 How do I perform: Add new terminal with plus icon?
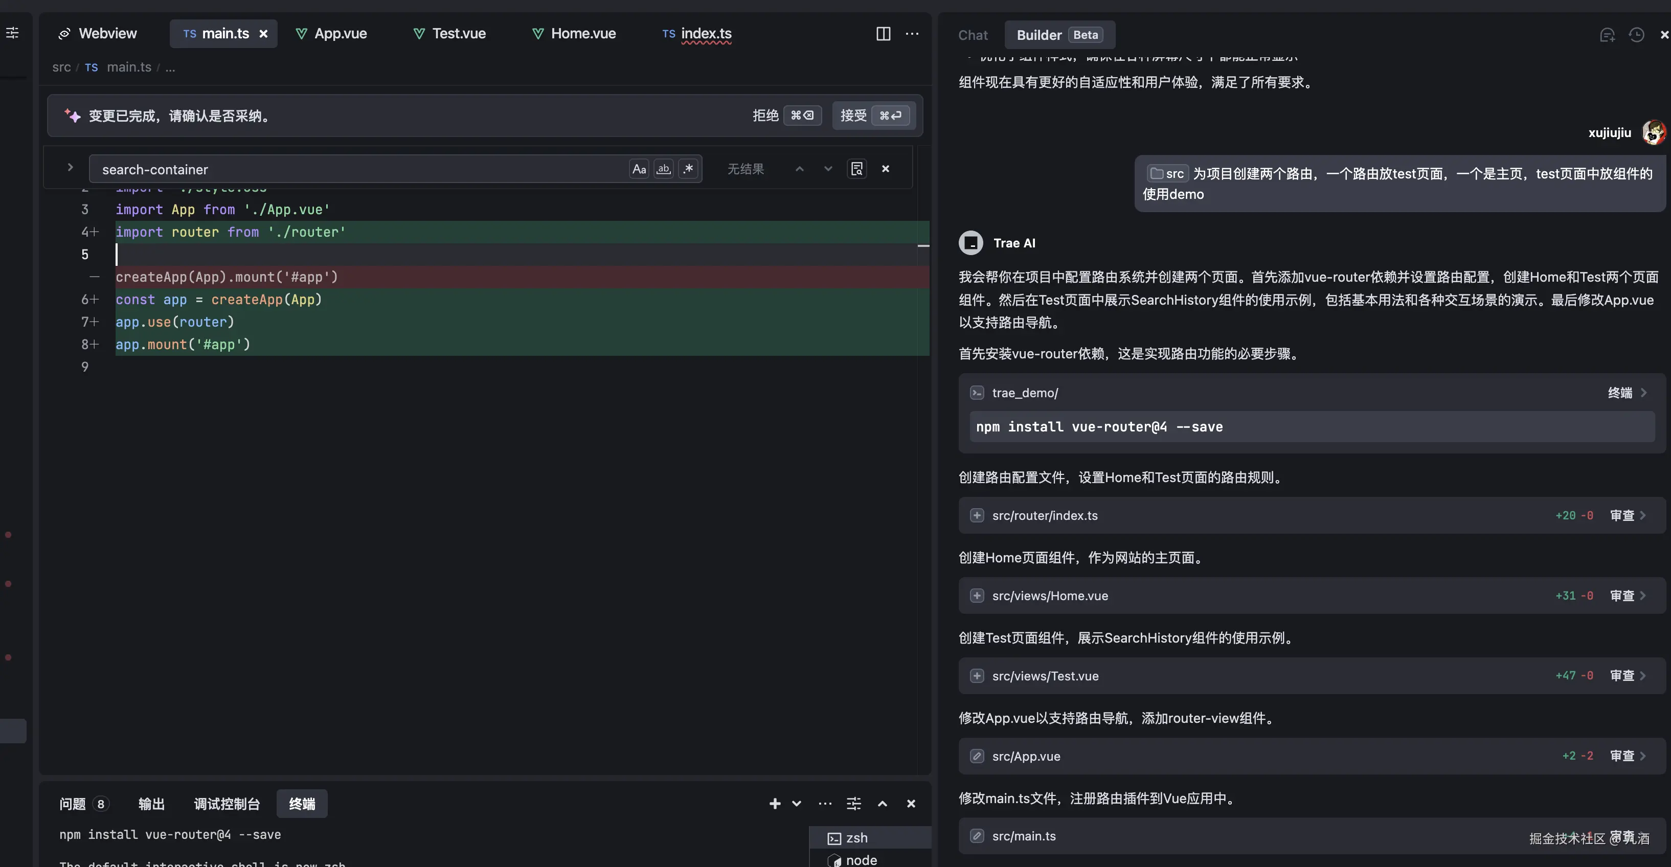click(x=775, y=804)
